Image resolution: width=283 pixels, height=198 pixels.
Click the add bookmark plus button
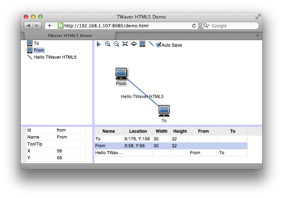(x=50, y=26)
